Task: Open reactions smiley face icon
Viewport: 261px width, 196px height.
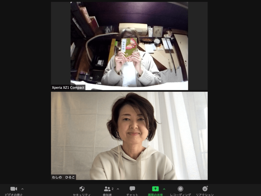Action: click(x=205, y=189)
